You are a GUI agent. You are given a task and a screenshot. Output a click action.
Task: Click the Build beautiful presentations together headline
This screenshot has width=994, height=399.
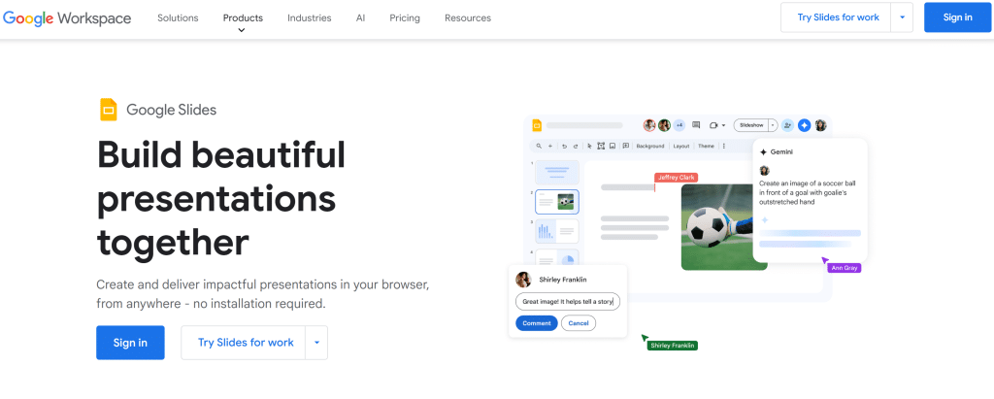(222, 198)
